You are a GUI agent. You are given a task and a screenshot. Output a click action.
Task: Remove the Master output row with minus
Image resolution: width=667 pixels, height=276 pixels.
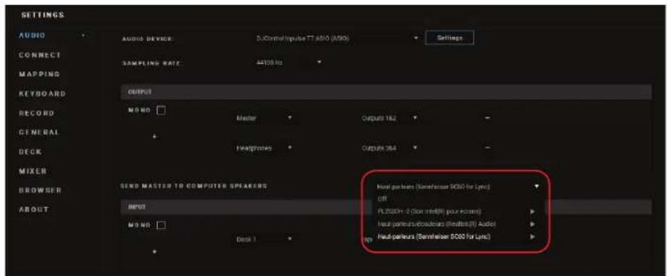click(487, 118)
